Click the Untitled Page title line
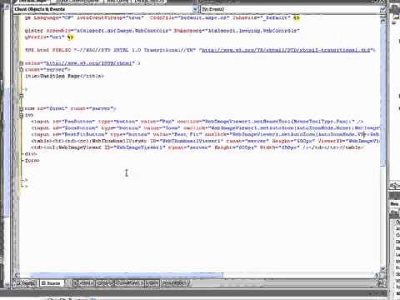400x300 pixels. pyautogui.click(x=64, y=76)
